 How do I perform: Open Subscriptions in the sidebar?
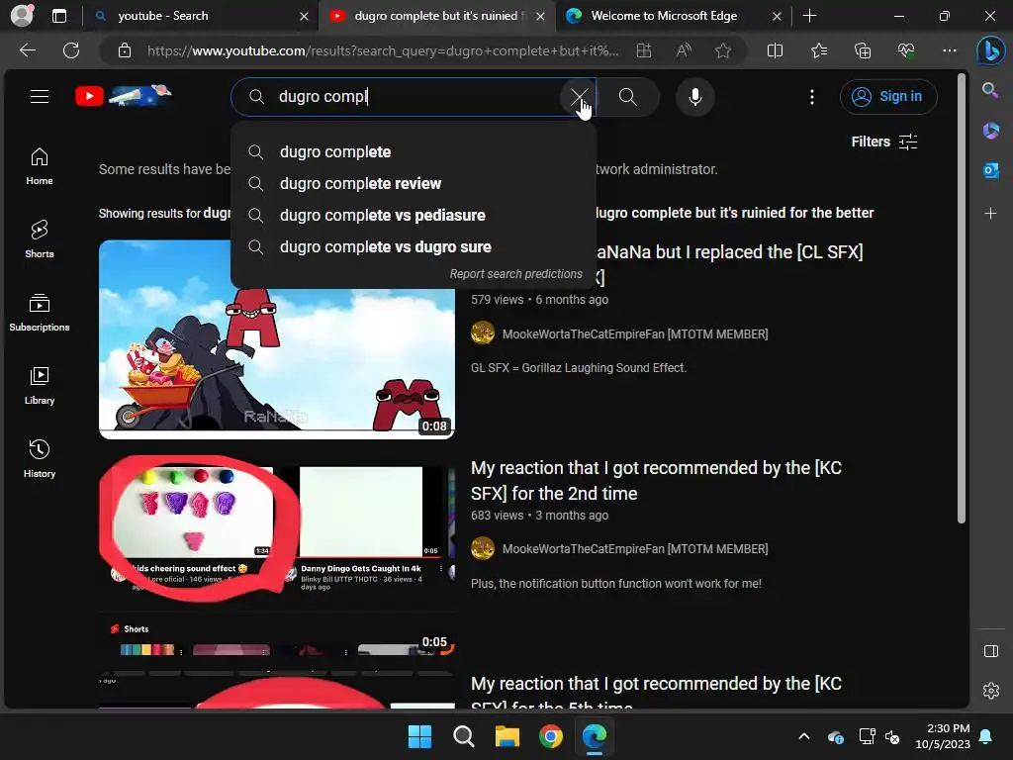coord(40,313)
